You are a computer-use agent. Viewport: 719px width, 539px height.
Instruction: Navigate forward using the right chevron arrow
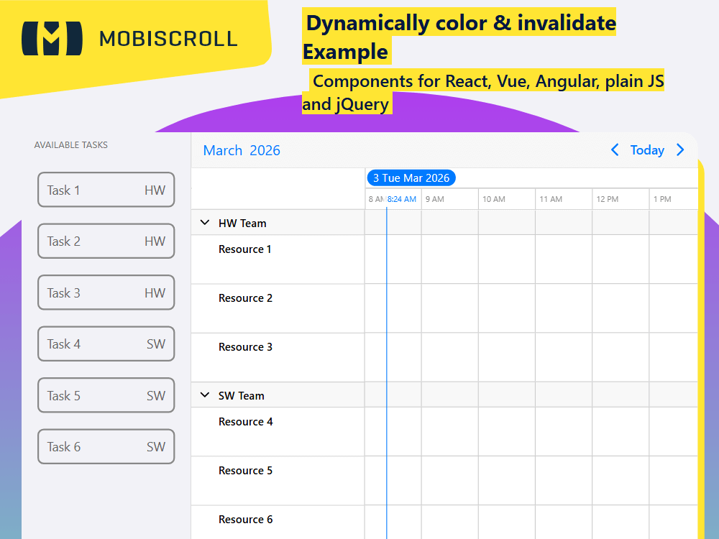coord(680,150)
